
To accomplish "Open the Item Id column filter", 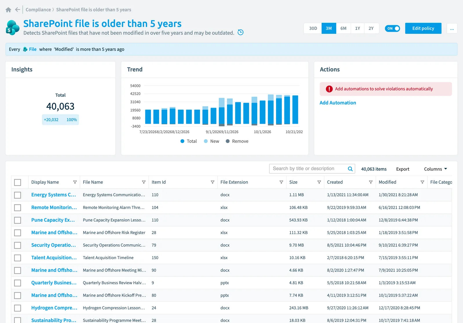I will tap(212, 182).
